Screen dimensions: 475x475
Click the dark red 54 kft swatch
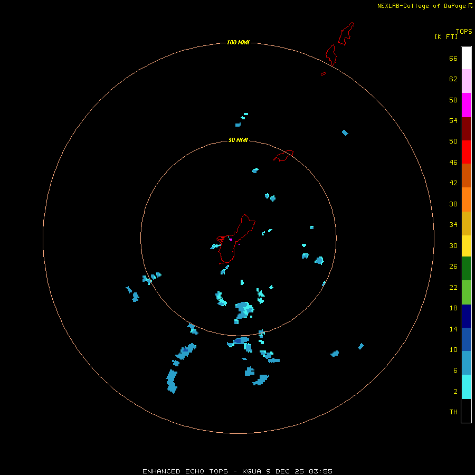tap(466, 128)
